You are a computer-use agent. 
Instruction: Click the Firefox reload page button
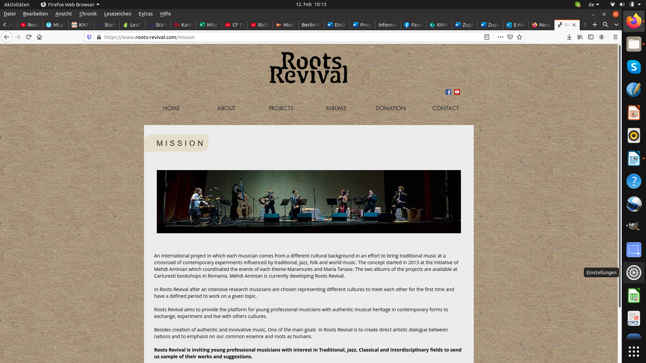point(29,37)
